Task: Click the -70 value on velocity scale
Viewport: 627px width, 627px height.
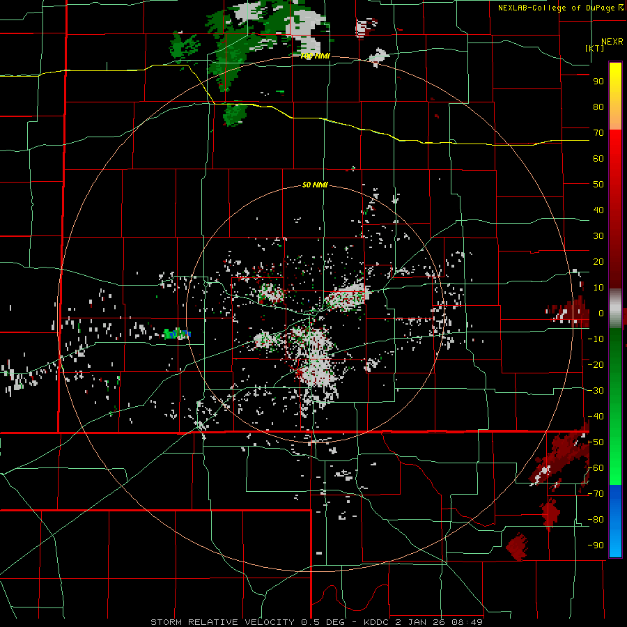Action: [596, 494]
